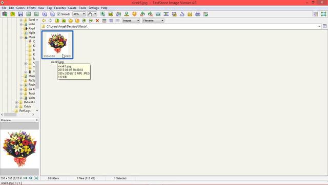The image size is (328, 185).
Task: Open the Create menu
Action: 72,8
